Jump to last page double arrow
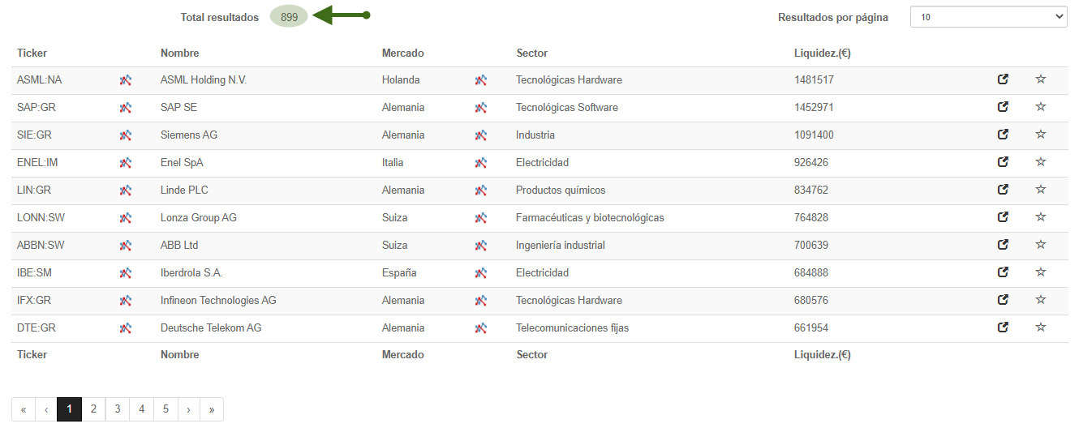1079x428 pixels. click(212, 409)
